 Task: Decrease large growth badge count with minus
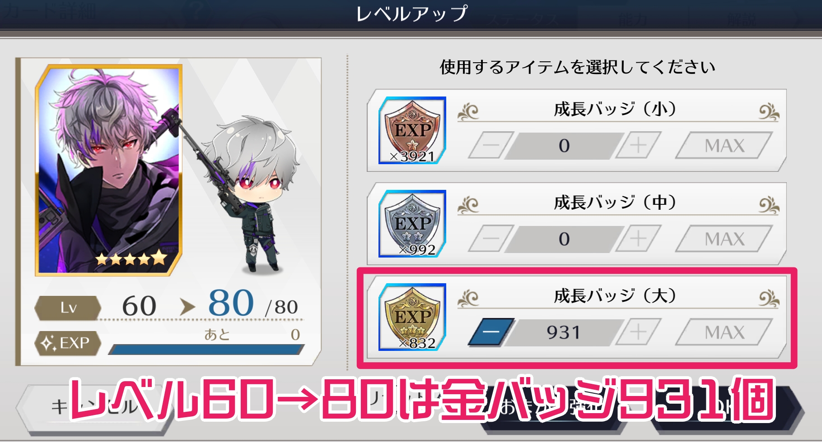point(491,332)
